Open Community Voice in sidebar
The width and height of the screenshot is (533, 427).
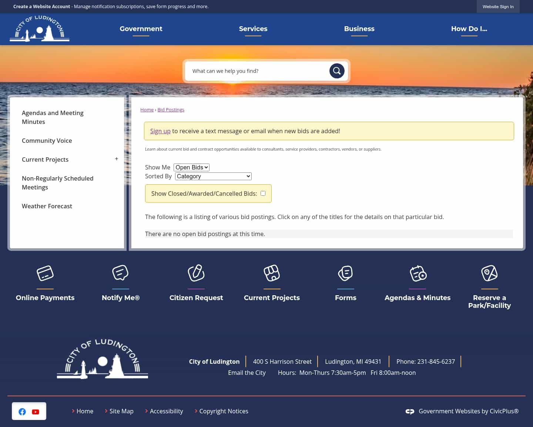pos(47,141)
